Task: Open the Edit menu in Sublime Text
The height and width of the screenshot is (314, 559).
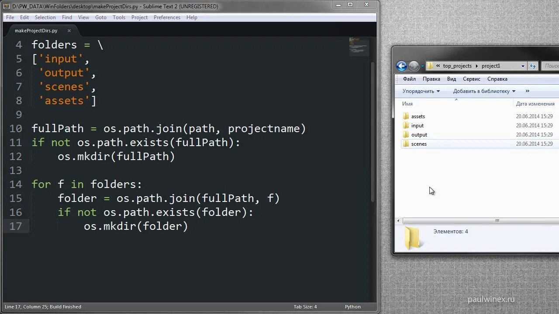Action: tap(24, 17)
